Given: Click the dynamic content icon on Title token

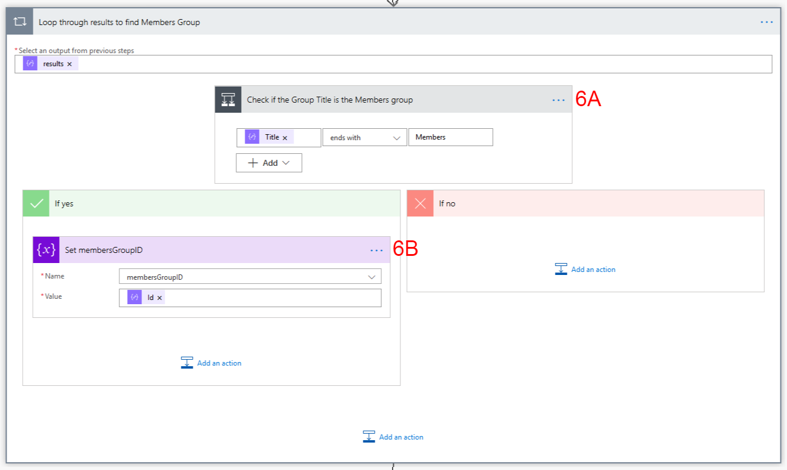Looking at the screenshot, I should coord(252,137).
